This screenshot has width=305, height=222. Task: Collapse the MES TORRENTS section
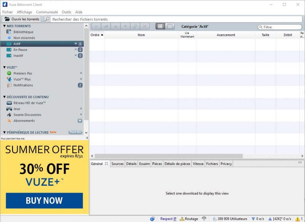[x=4, y=26]
